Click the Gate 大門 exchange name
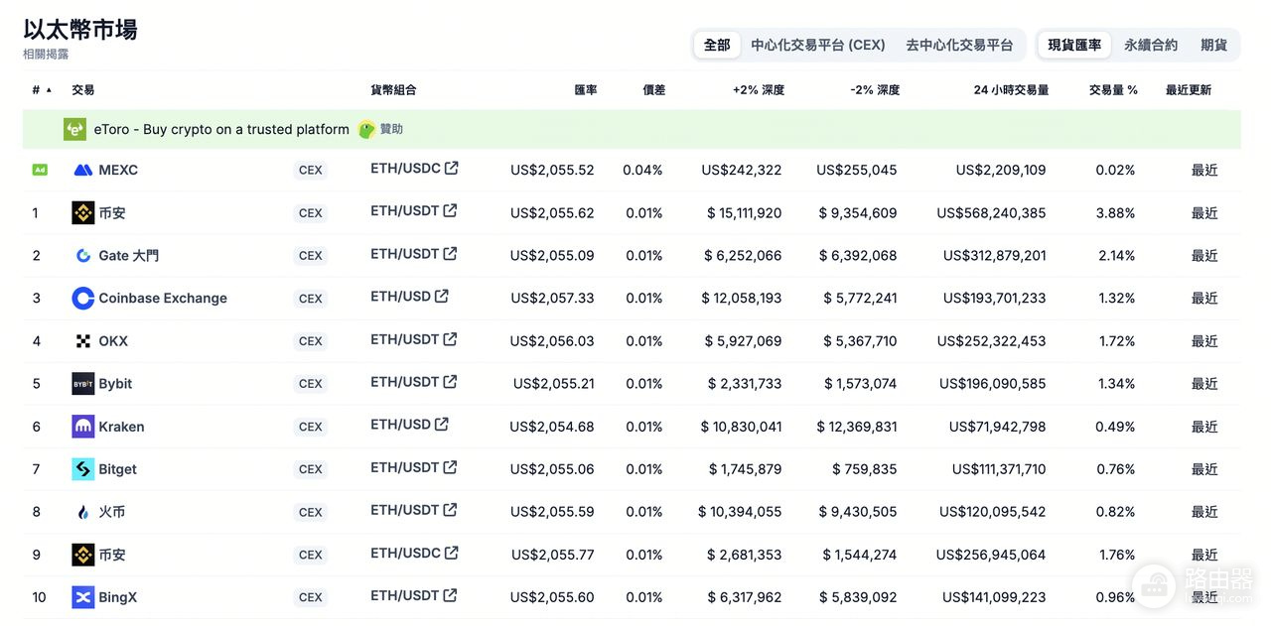The width and height of the screenshot is (1271, 626). click(128, 255)
